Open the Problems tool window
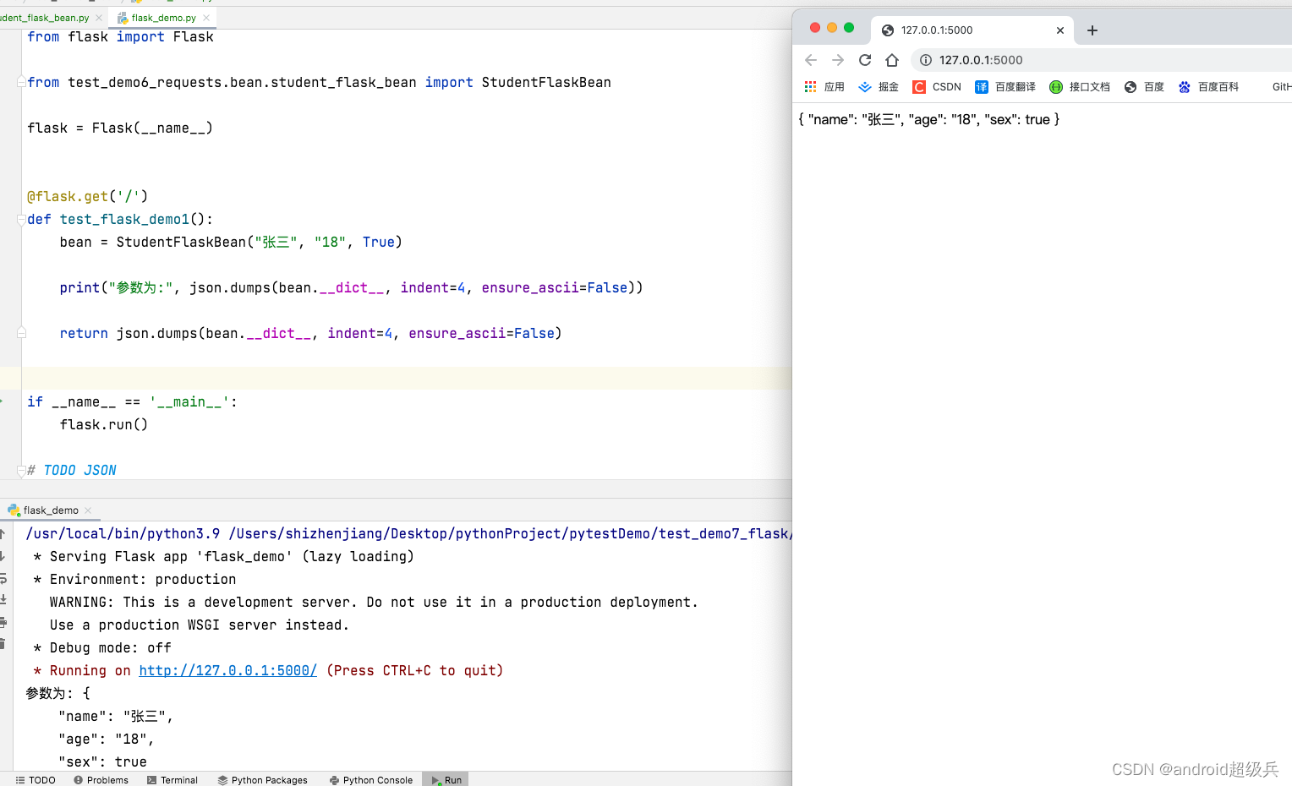 [101, 780]
